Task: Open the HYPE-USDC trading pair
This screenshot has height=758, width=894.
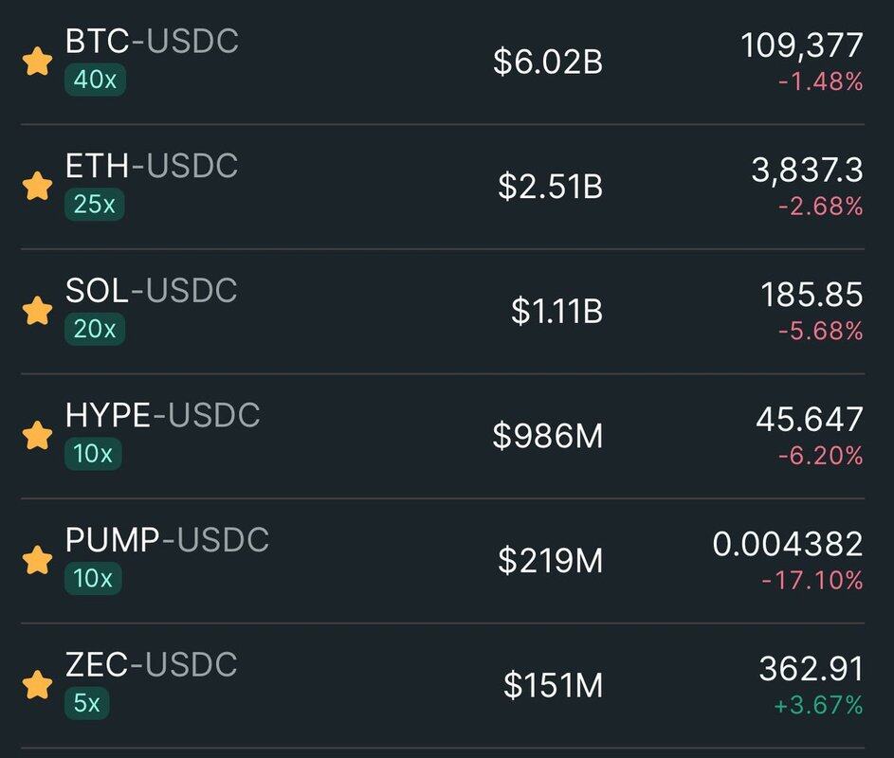Action: 162,415
